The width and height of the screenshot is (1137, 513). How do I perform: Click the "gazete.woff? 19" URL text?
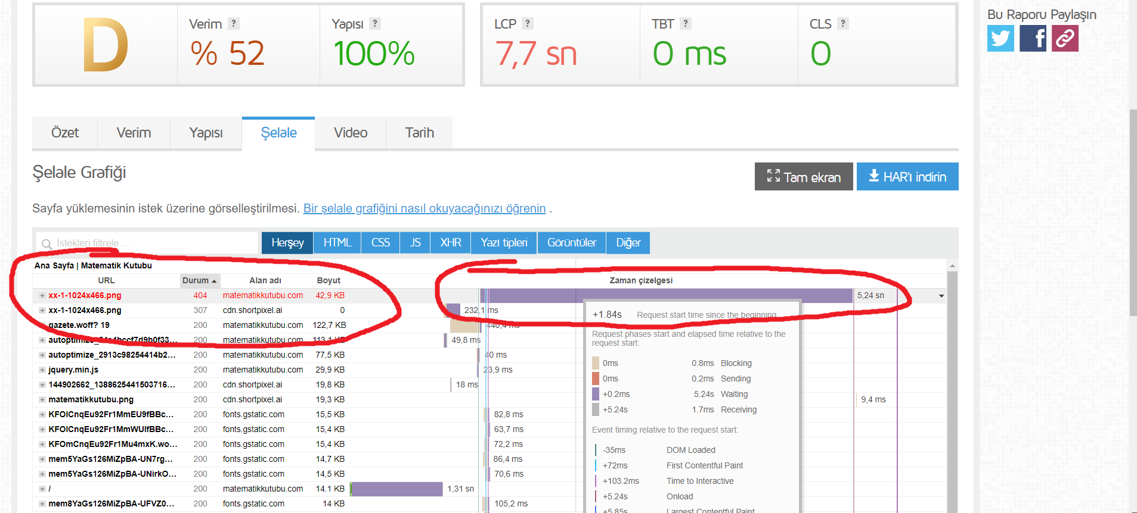point(79,326)
